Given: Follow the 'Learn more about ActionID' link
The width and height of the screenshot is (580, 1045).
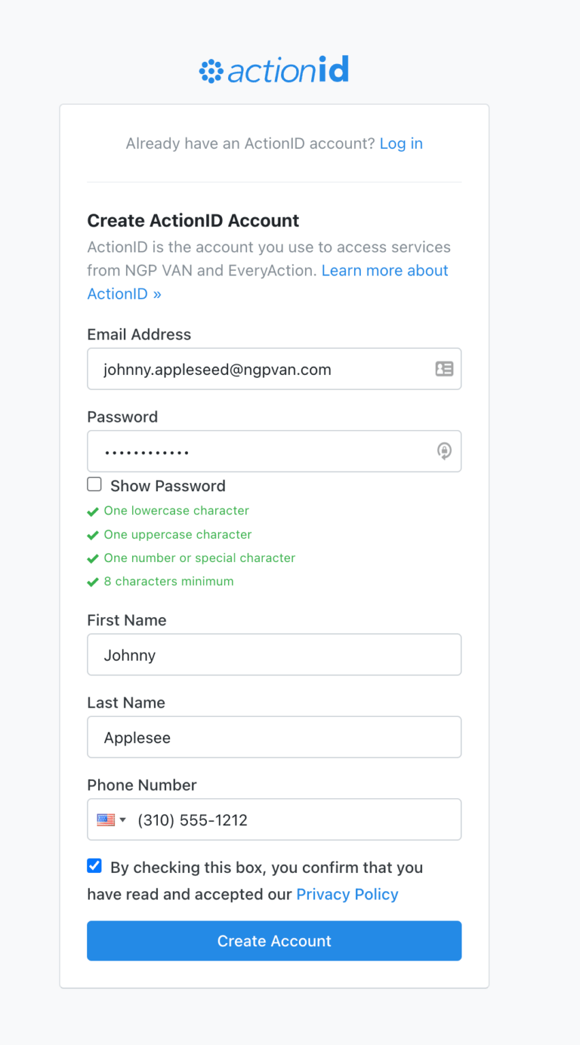Looking at the screenshot, I should click(x=385, y=270).
